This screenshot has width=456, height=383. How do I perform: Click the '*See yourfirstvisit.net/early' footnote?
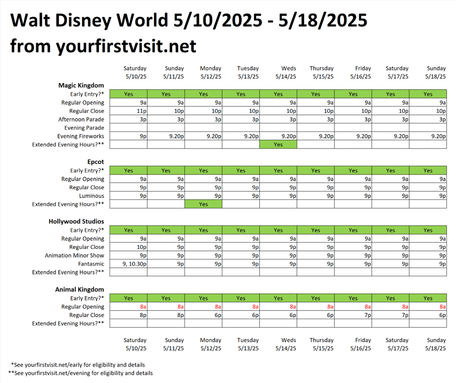pyautogui.click(x=78, y=365)
